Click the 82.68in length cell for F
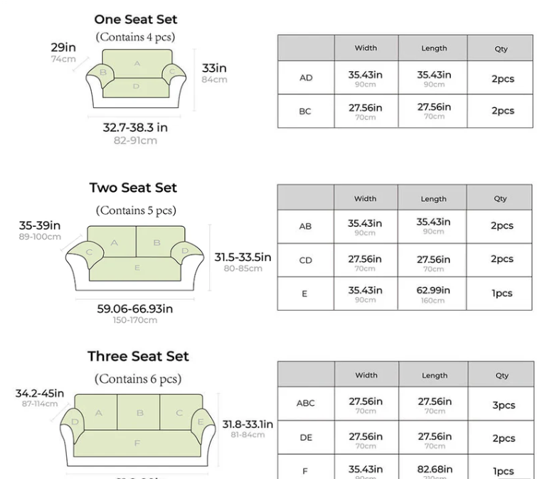Screen dimensions: 542x479 pyautogui.click(x=435, y=470)
